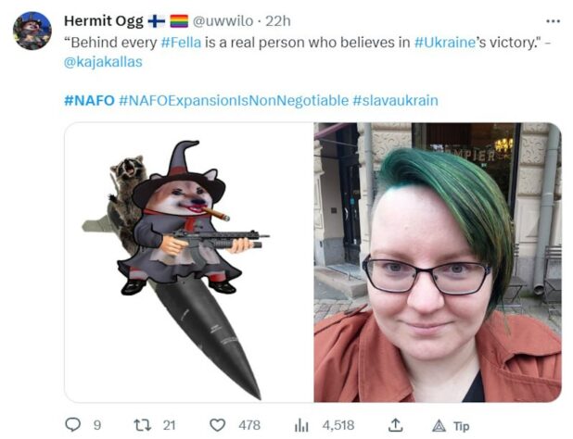
Task: Click the 22h timestamp
Action: click(278, 21)
